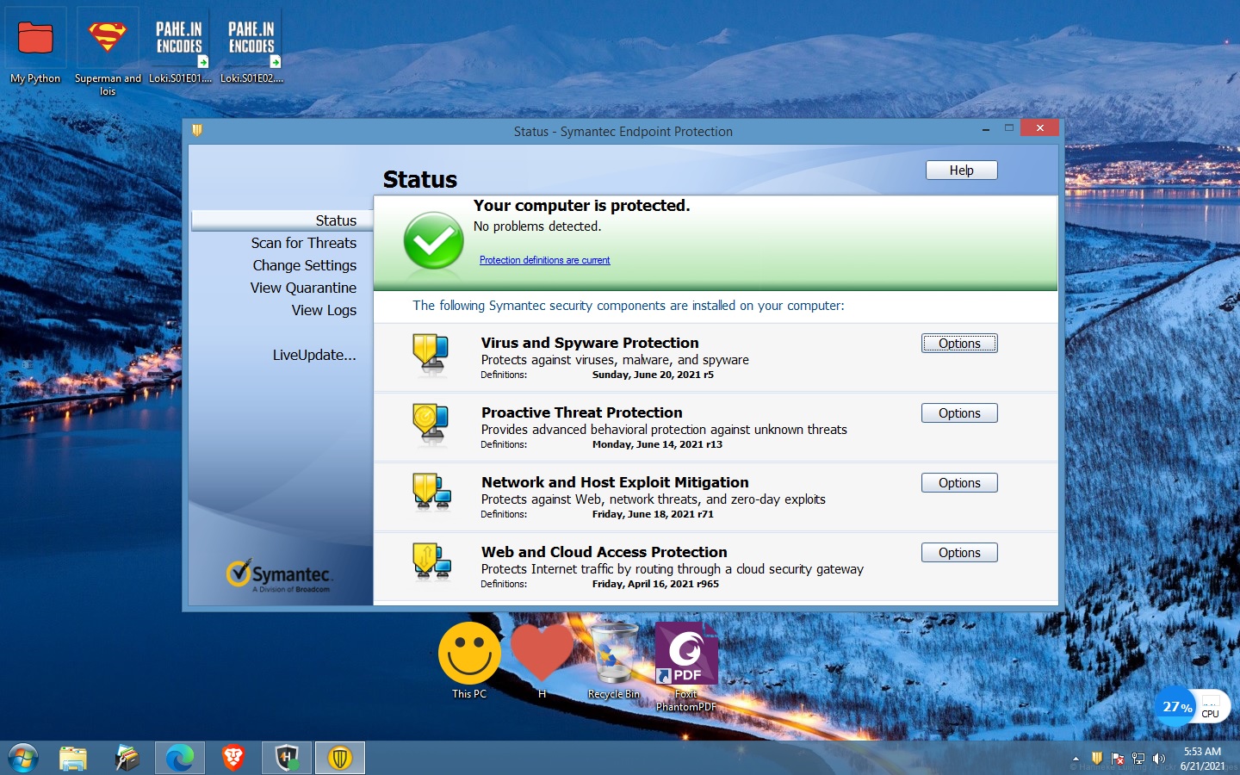Click the Symantec logo in the sidebar
This screenshot has height=775, width=1240.
(278, 575)
